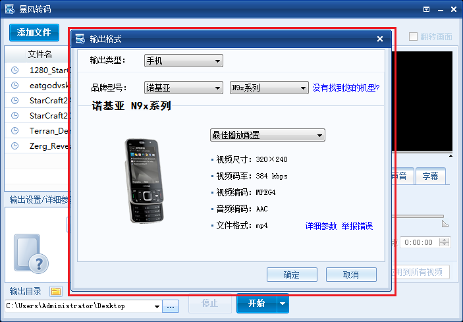
Task: Click the 添加文件 button
Action: [x=34, y=32]
